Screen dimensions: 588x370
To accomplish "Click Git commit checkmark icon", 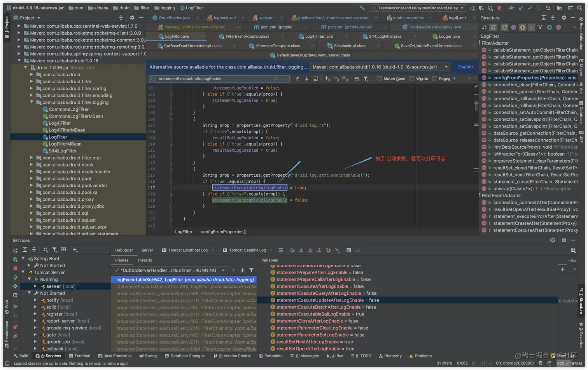I will [530, 8].
